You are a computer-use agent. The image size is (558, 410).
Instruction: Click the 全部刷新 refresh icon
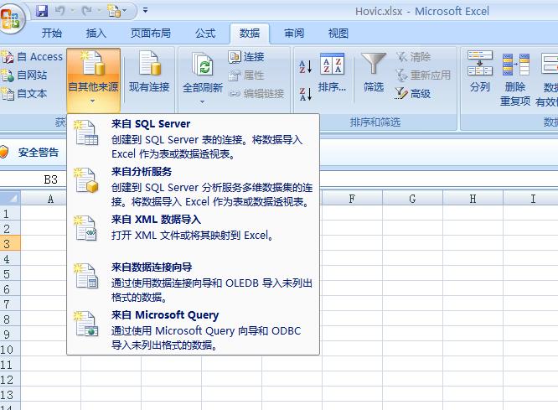203,65
